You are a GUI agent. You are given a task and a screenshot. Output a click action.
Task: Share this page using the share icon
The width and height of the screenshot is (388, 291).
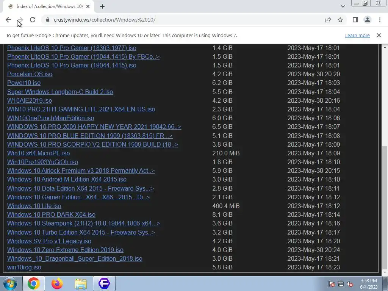(x=328, y=20)
